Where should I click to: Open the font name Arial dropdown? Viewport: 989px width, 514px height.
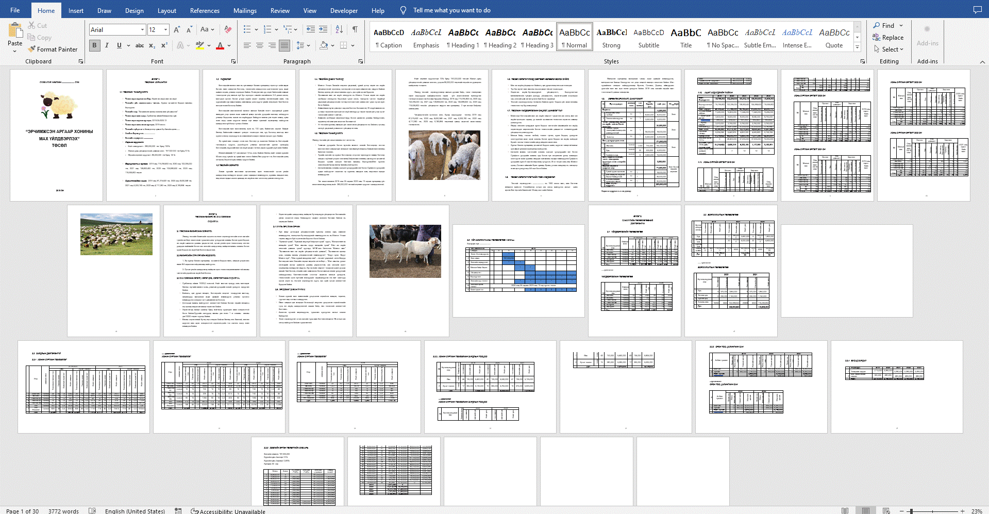tap(143, 30)
